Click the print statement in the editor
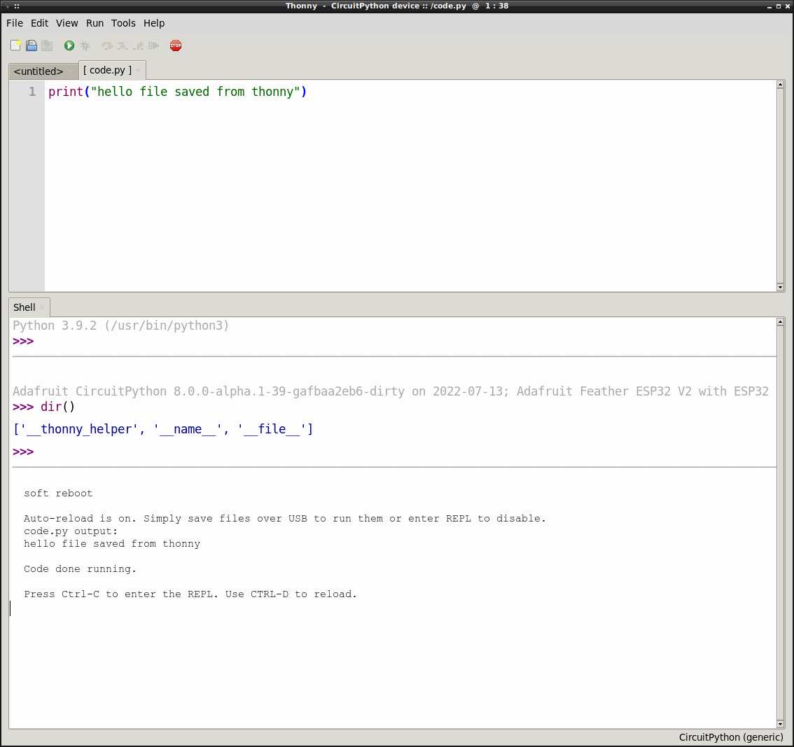This screenshot has height=747, width=794. click(x=178, y=92)
